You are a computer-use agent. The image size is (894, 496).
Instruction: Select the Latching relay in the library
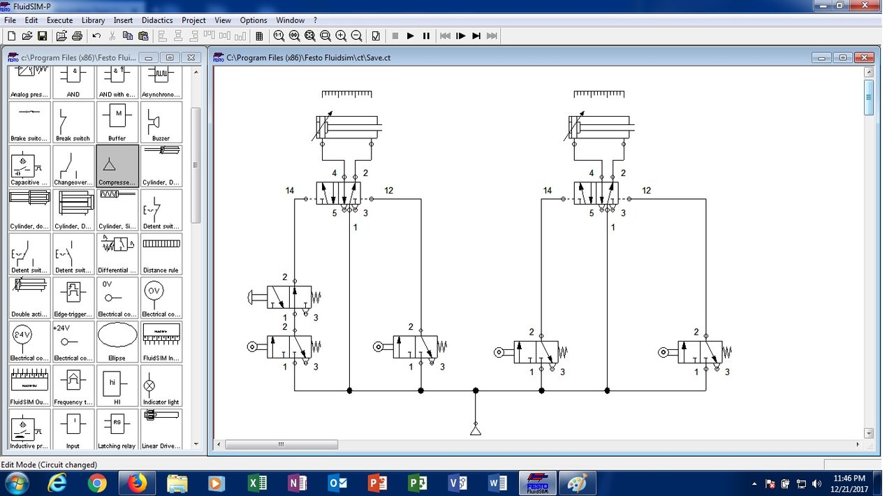pos(117,430)
